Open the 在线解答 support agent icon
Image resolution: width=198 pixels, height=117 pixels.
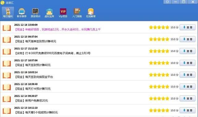pos(91,13)
